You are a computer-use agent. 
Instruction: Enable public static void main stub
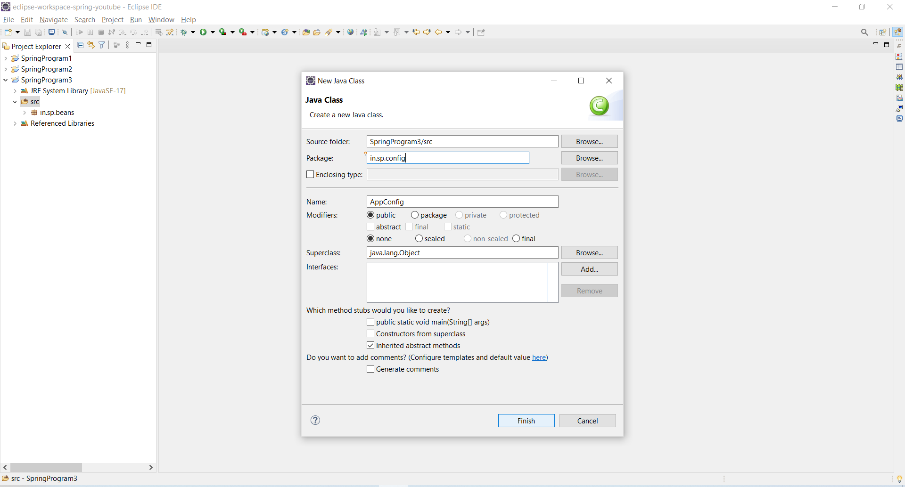tap(370, 322)
